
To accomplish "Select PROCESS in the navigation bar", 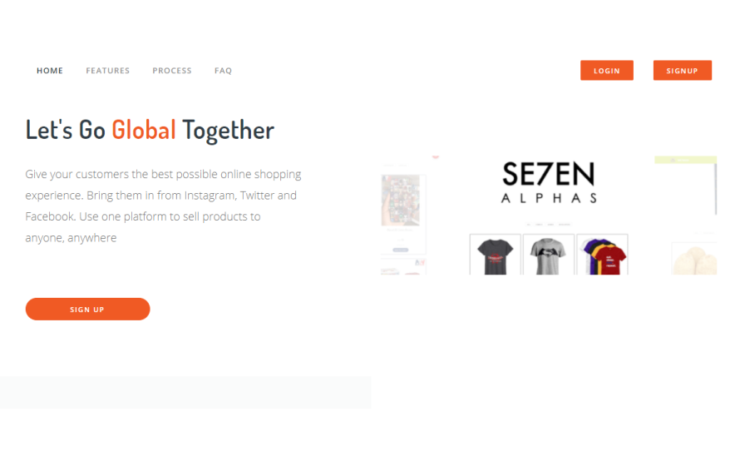I will click(172, 71).
